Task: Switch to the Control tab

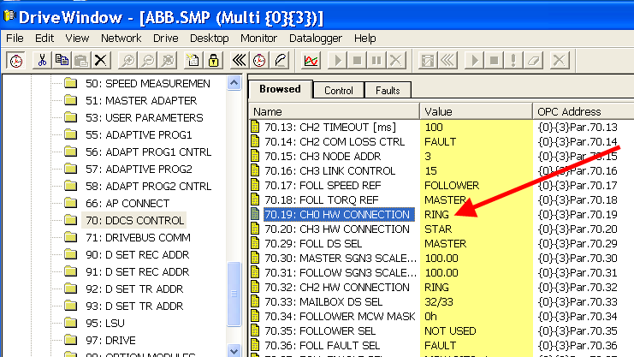Action: (338, 90)
